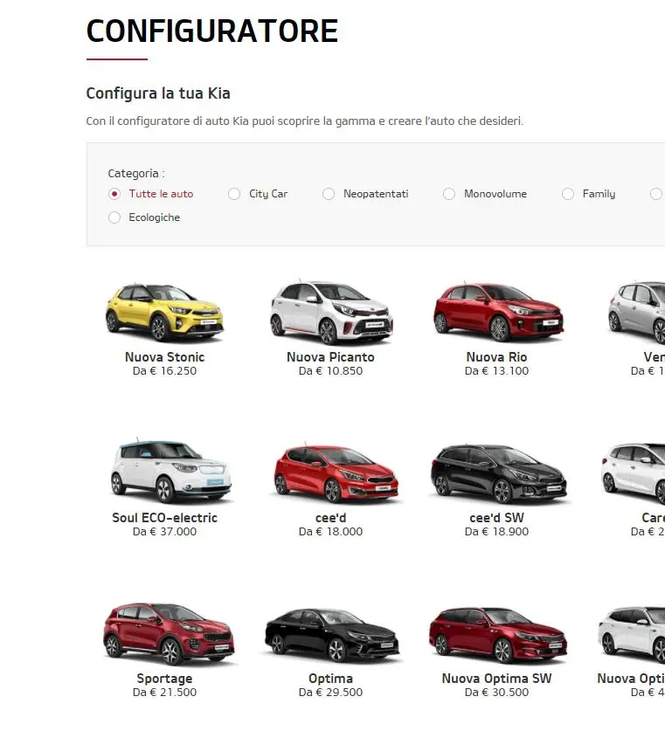The width and height of the screenshot is (665, 731).
Task: Open the Soul ECO-electric car image
Action: click(170, 471)
